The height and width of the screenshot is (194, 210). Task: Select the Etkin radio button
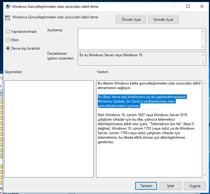point(8,40)
